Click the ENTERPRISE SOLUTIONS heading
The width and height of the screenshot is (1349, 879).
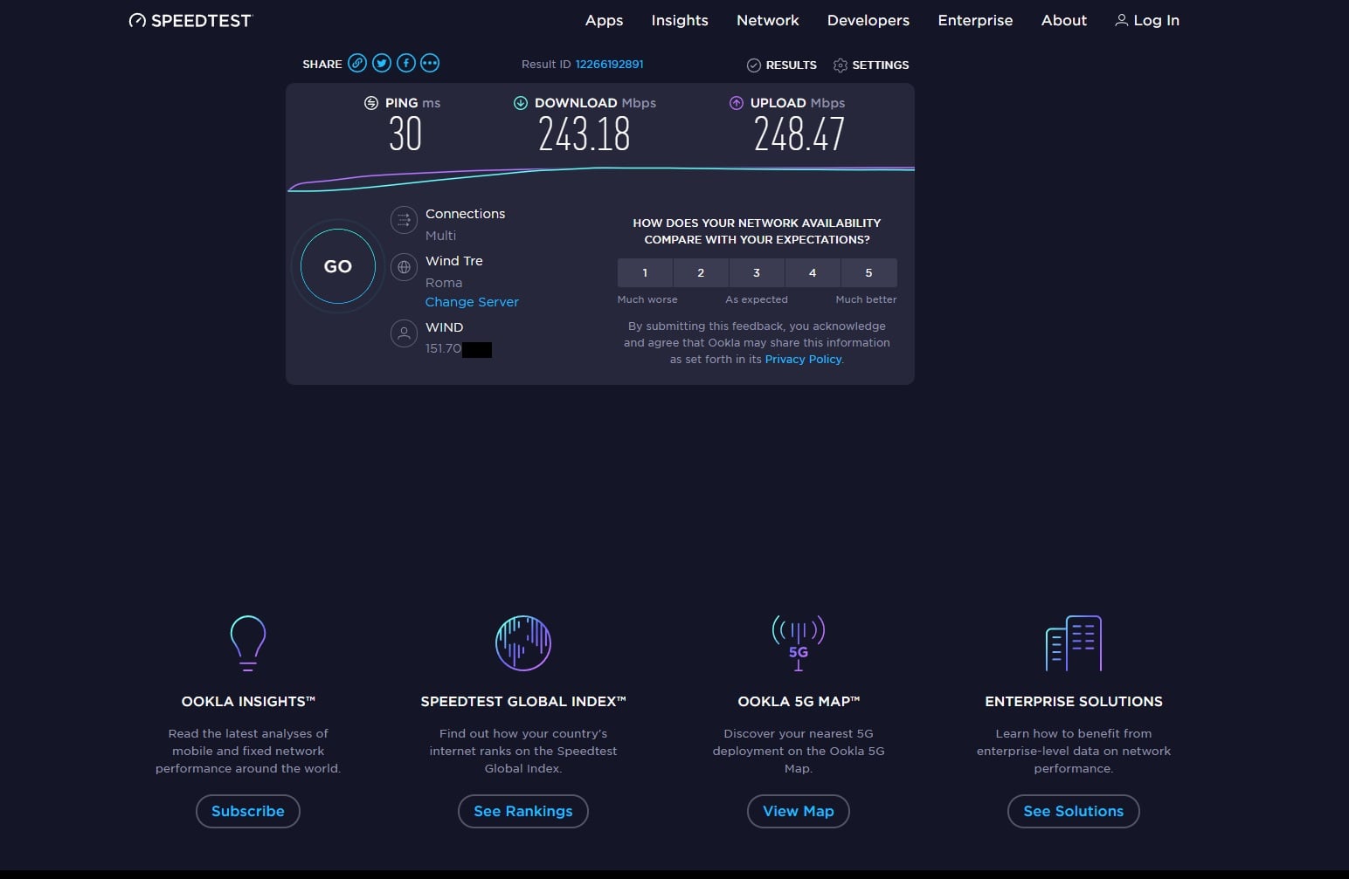[1074, 702]
